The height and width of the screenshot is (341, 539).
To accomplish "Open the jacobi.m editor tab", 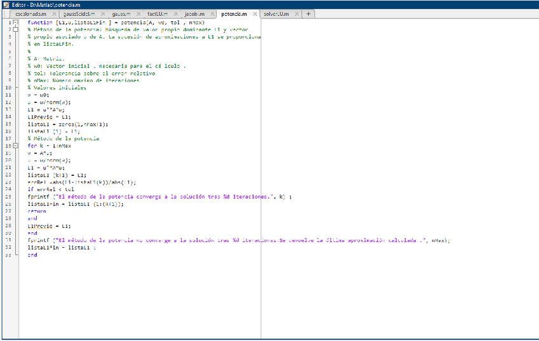I will click(x=194, y=13).
